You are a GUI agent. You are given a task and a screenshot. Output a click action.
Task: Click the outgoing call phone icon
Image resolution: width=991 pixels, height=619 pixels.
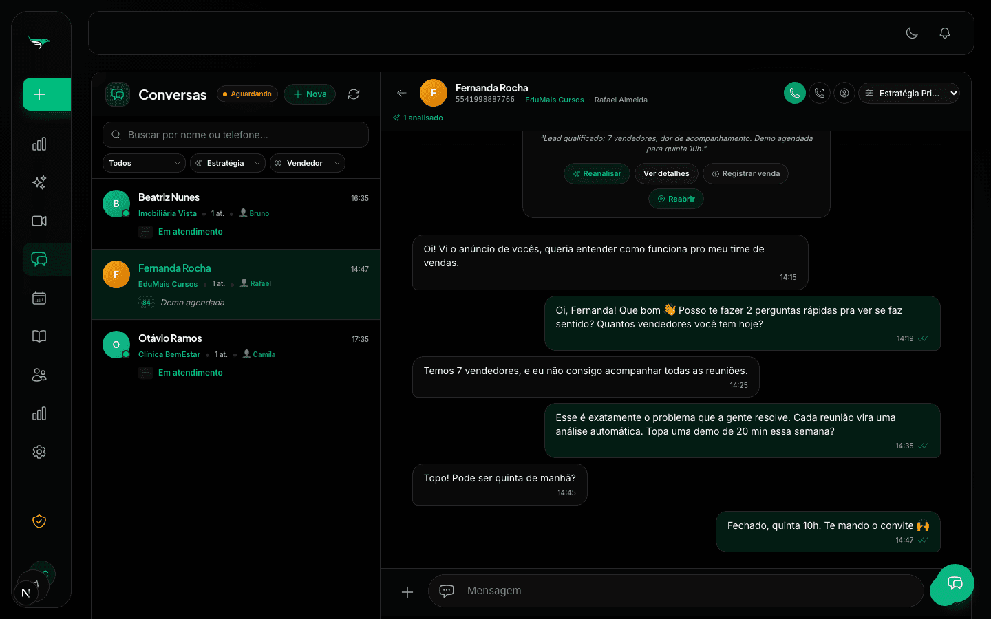(x=820, y=93)
